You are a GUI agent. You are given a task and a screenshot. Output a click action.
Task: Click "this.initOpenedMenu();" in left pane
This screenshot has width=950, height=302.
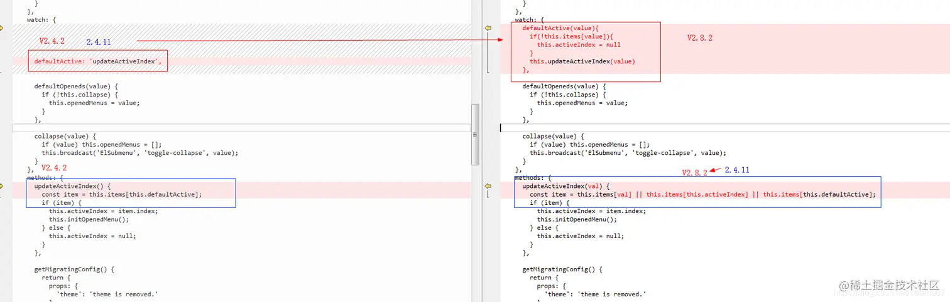pos(89,219)
